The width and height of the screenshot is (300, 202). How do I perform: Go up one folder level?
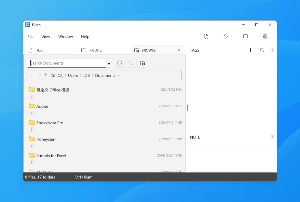(46, 75)
